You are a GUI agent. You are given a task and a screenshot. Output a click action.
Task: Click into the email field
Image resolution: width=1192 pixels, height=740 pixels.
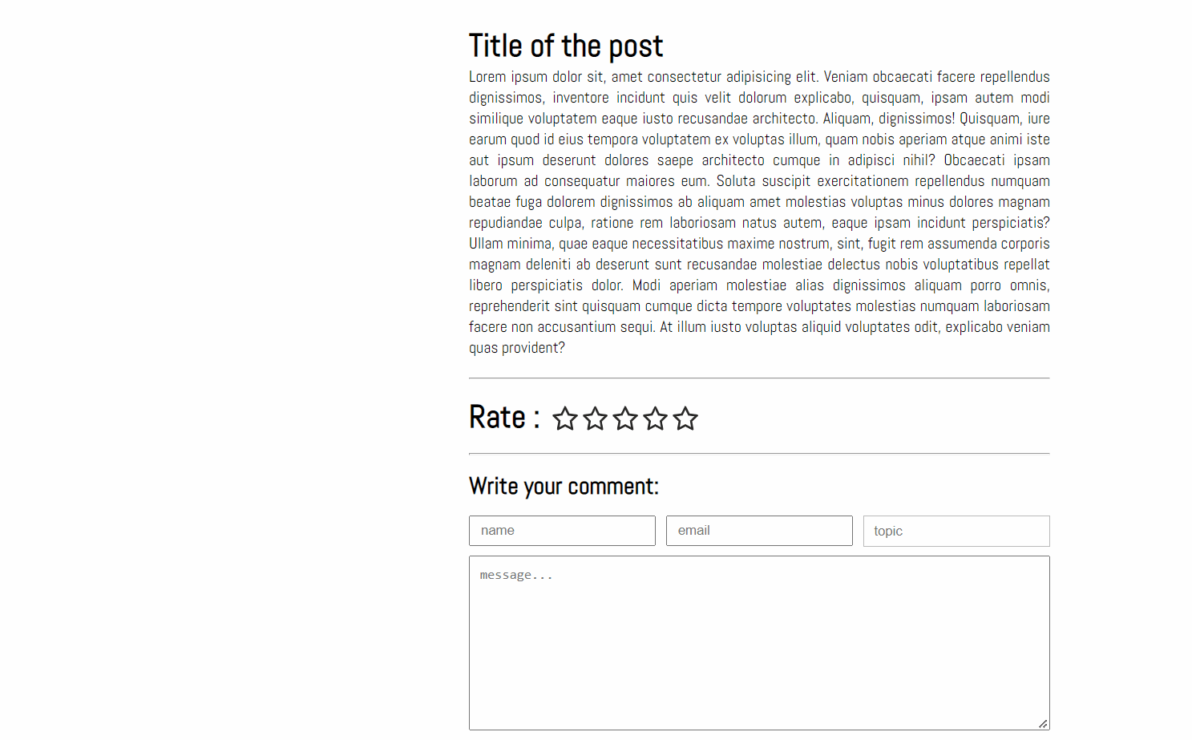point(759,531)
